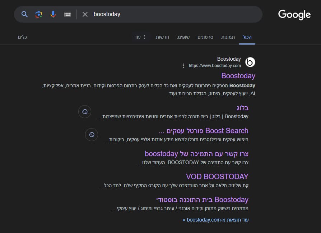The height and width of the screenshot is (233, 321).
Task: Click the magnifying glass search icon
Action: [x=24, y=14]
